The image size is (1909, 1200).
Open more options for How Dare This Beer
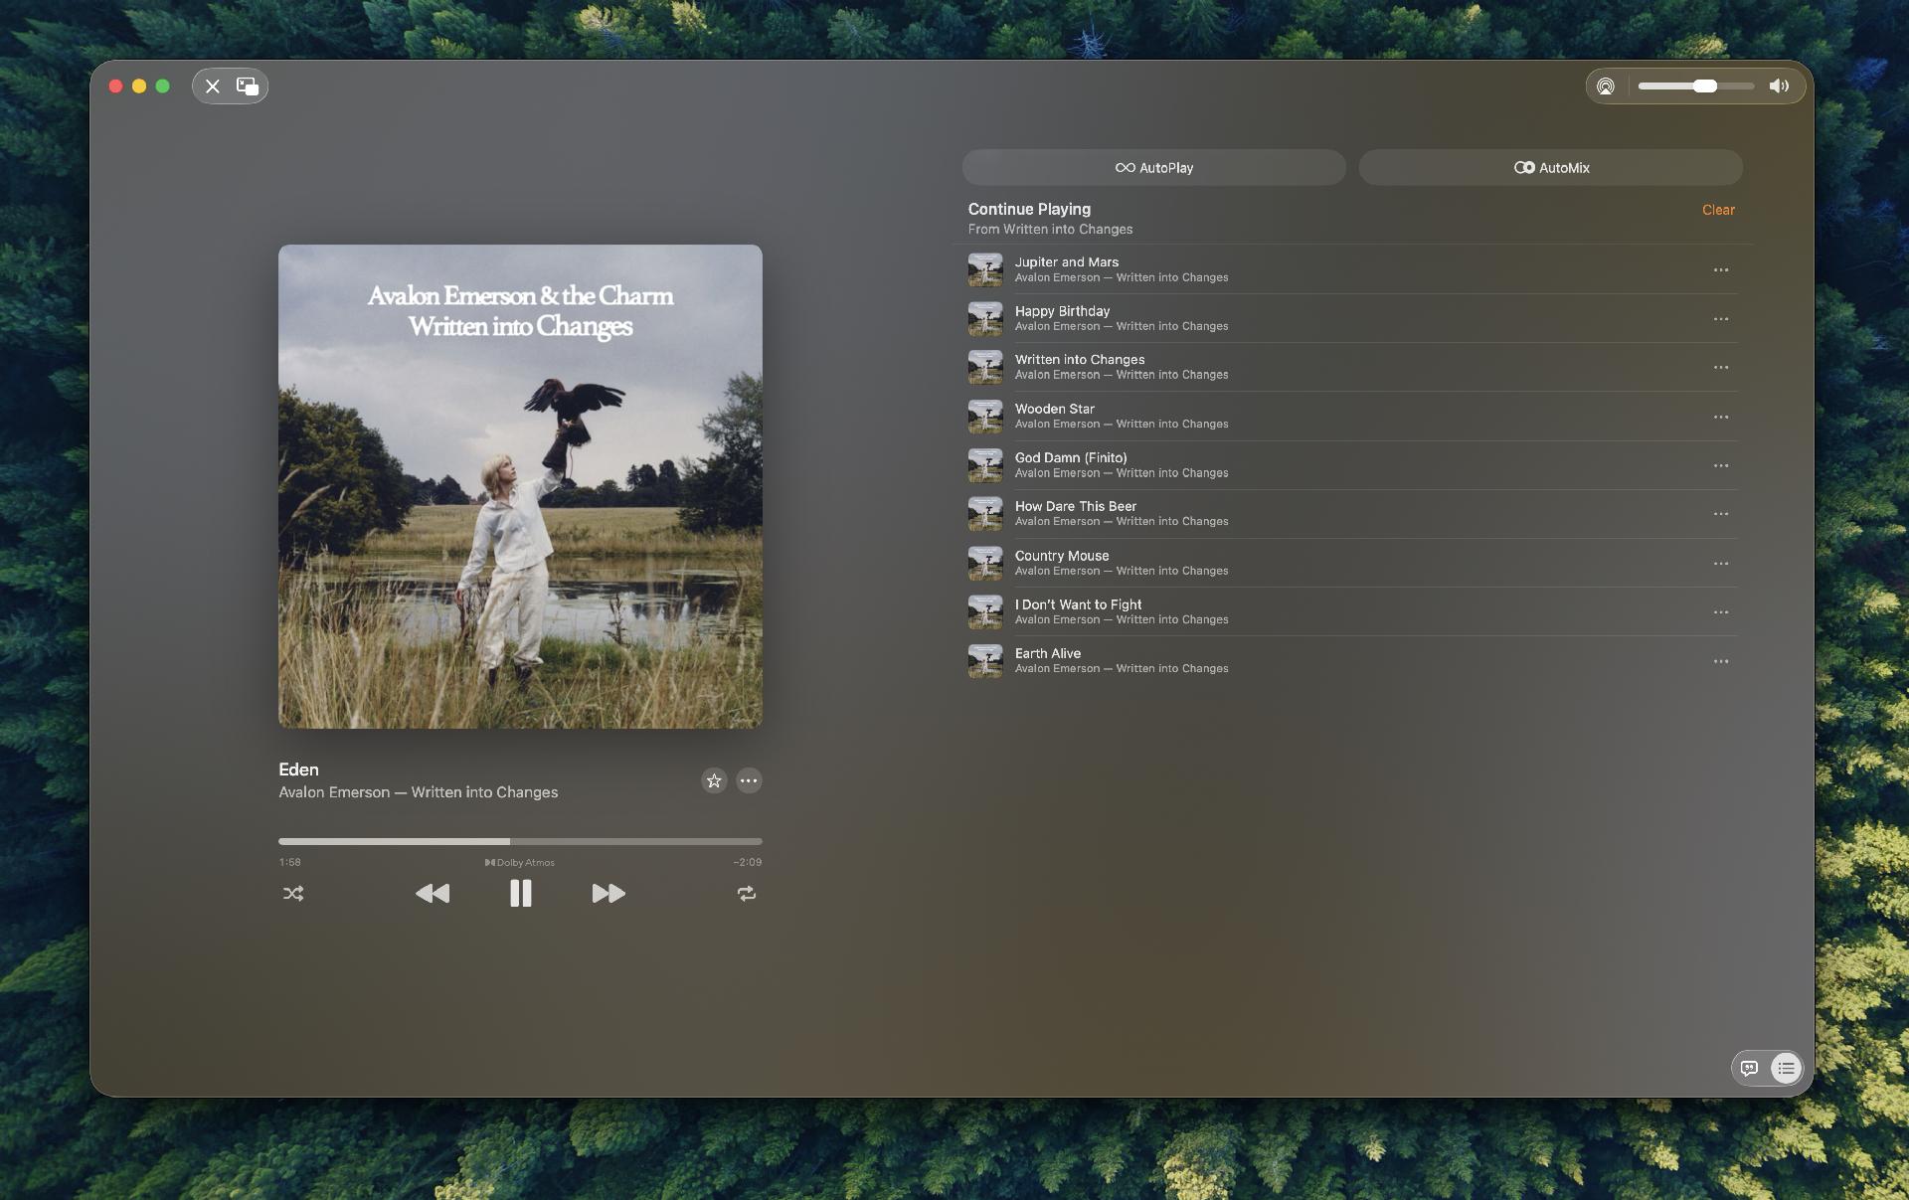pos(1721,514)
